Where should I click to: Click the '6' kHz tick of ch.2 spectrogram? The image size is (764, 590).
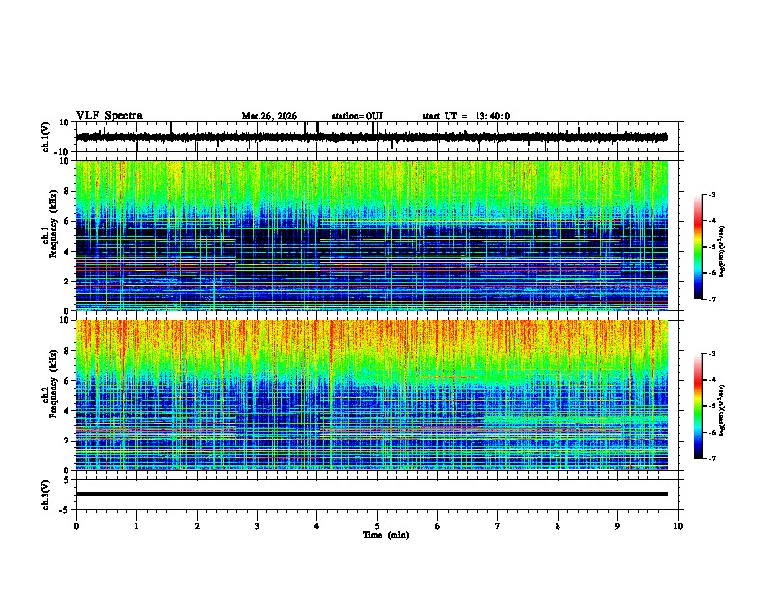click(67, 381)
